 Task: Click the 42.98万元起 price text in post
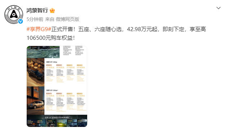pos(142,29)
